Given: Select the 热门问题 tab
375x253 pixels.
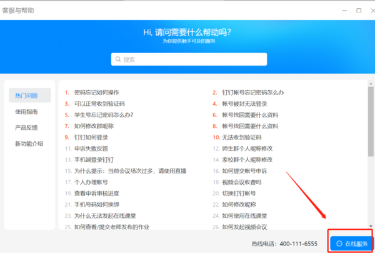Looking at the screenshot, I should coord(26,96).
